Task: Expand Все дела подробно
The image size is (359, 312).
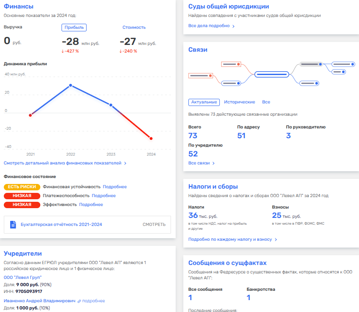Action: 211,26
